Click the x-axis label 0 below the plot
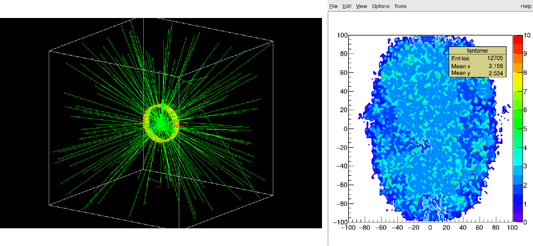 tap(430, 229)
